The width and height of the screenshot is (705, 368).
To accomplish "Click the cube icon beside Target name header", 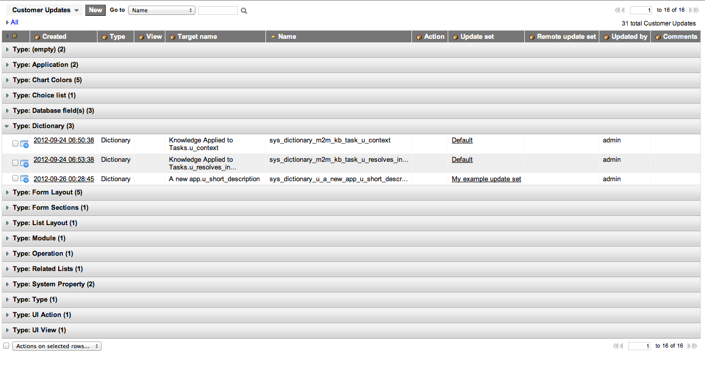I will [173, 37].
